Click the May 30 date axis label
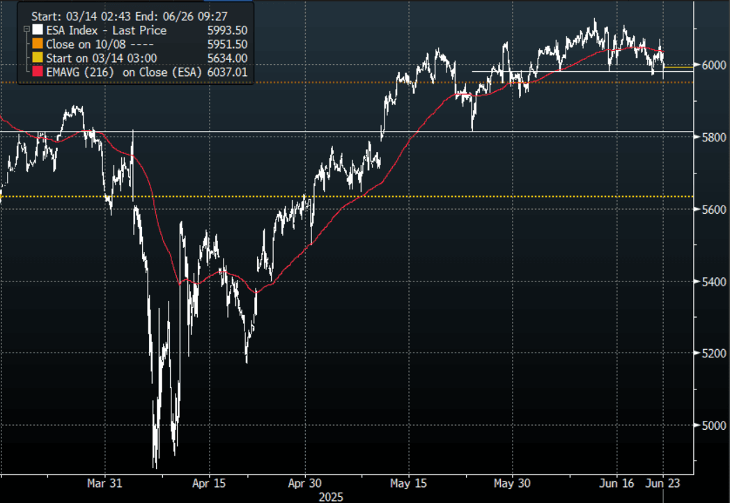This screenshot has width=730, height=503. (x=512, y=483)
